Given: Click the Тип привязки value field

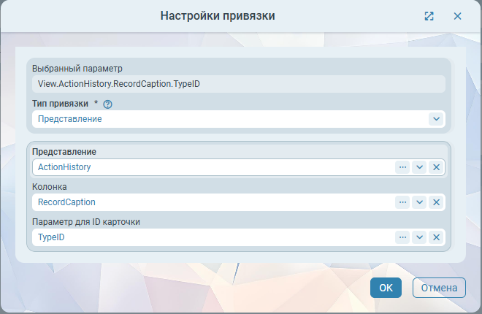Looking at the screenshot, I should (x=226, y=119).
